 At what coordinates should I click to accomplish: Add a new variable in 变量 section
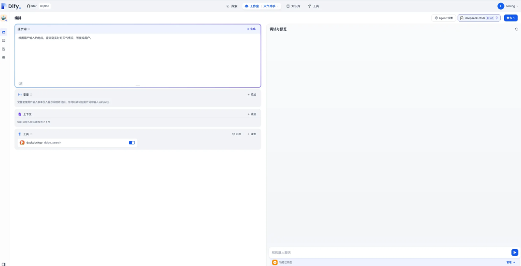pyautogui.click(x=252, y=95)
